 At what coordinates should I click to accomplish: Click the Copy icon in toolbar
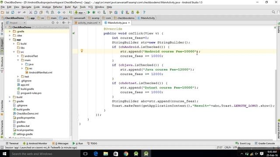point(36,12)
